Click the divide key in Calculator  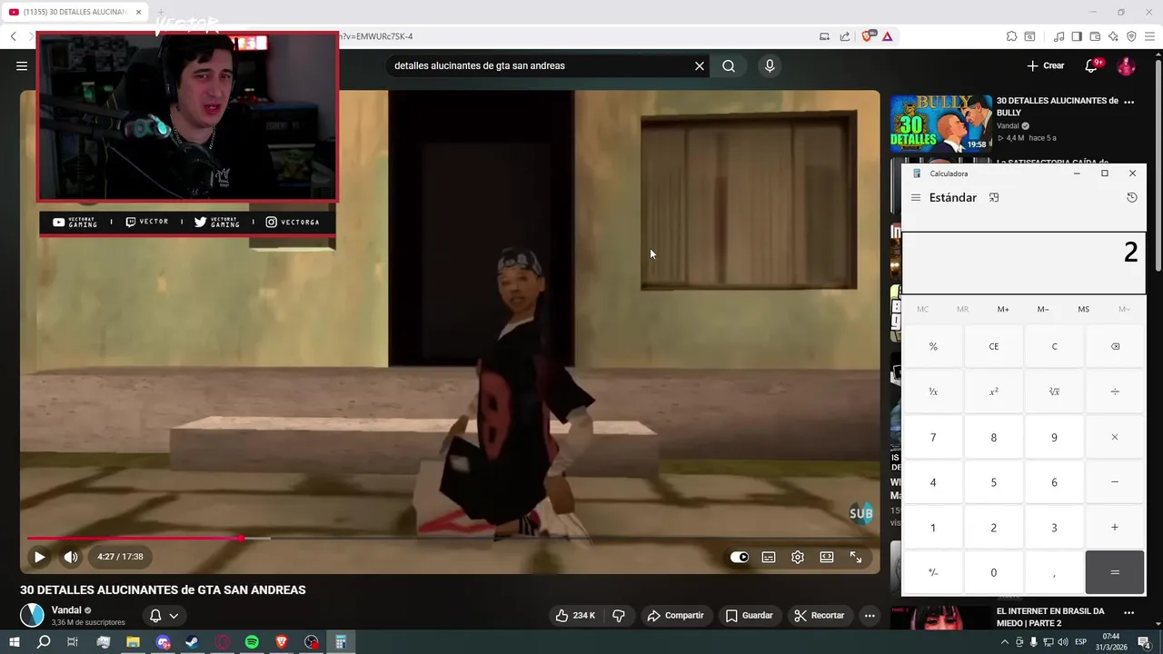[x=1115, y=391]
